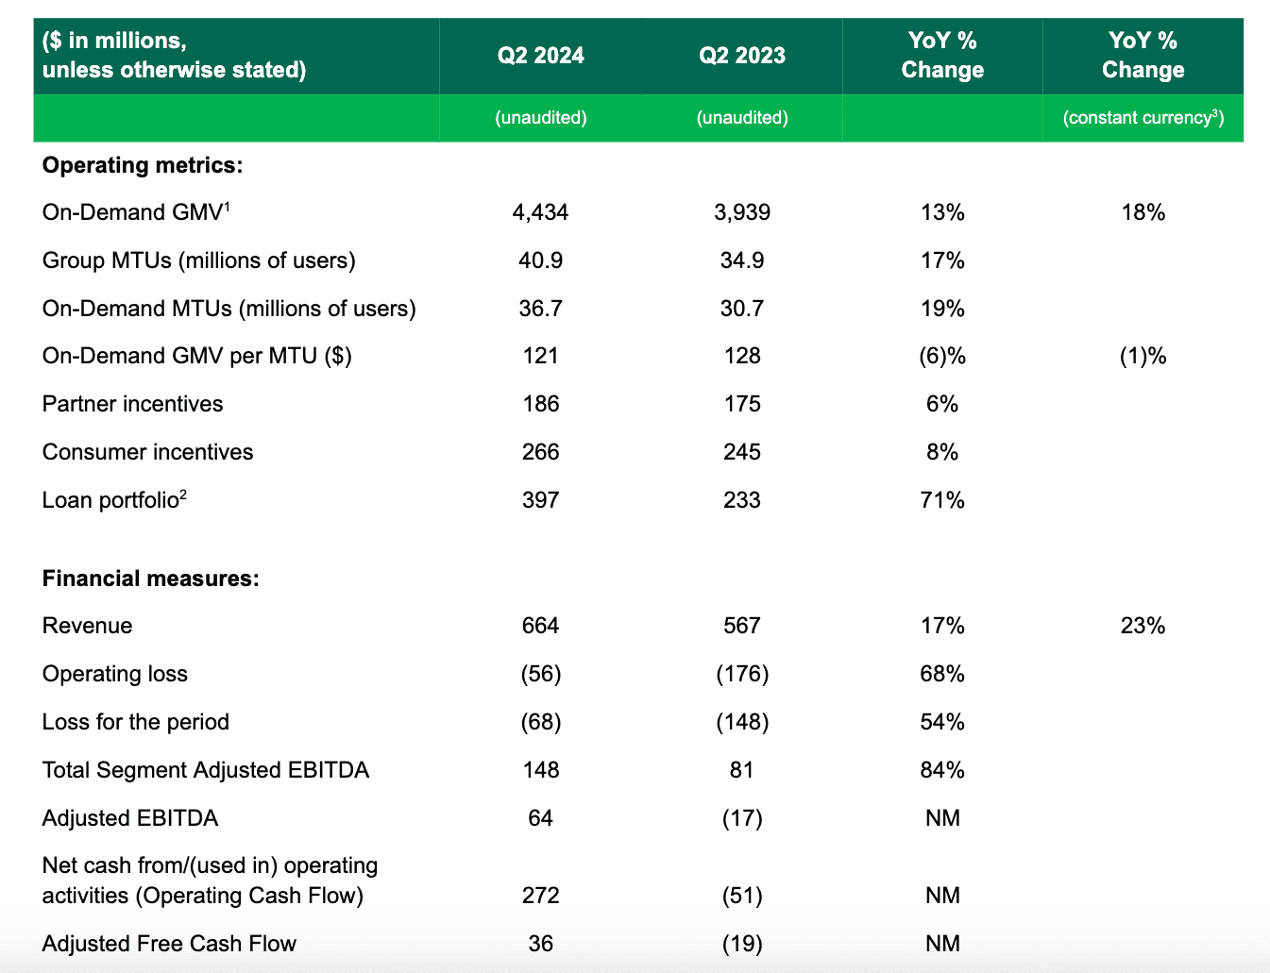
Task: Click footnote 2 superscript after Loan portfolio
Action: [x=183, y=493]
